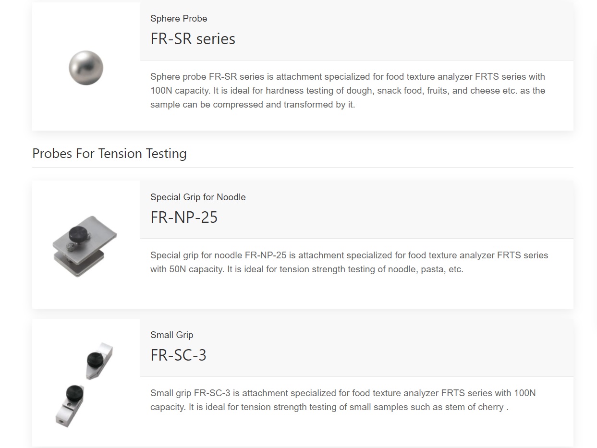Click the metal plate of the noodle grip

[x=98, y=232]
